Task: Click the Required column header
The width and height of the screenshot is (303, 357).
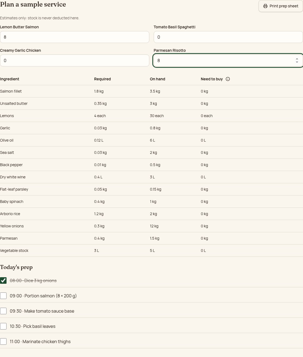Action: (102, 79)
